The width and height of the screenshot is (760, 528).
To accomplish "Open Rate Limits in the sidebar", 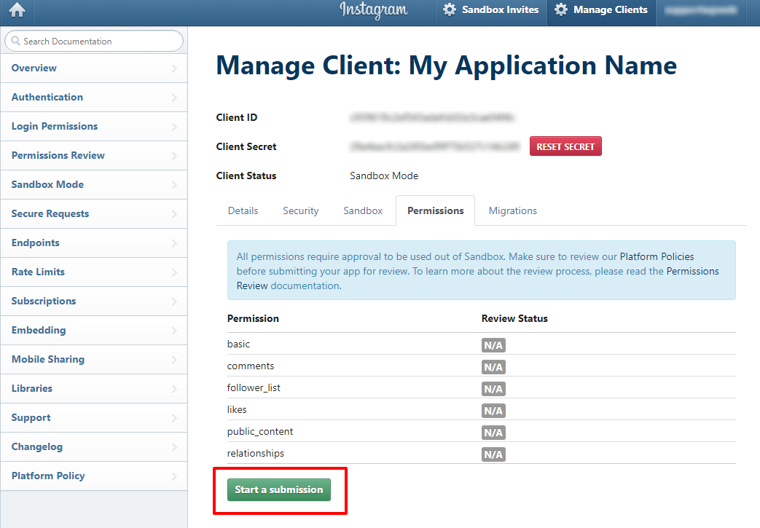I will 38,272.
